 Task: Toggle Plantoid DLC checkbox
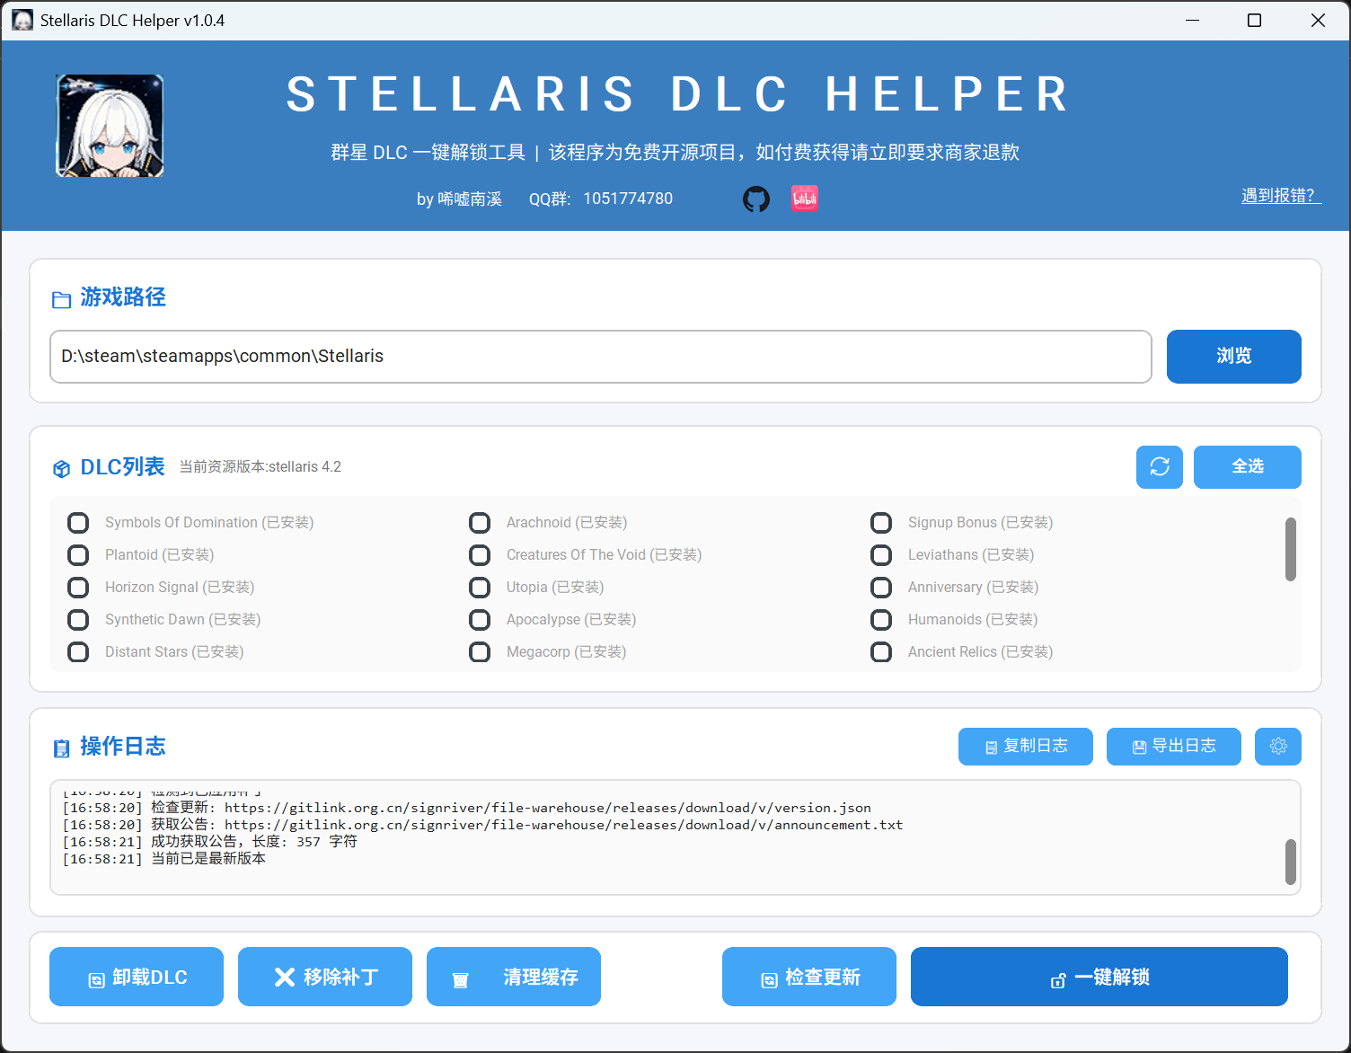tap(79, 555)
